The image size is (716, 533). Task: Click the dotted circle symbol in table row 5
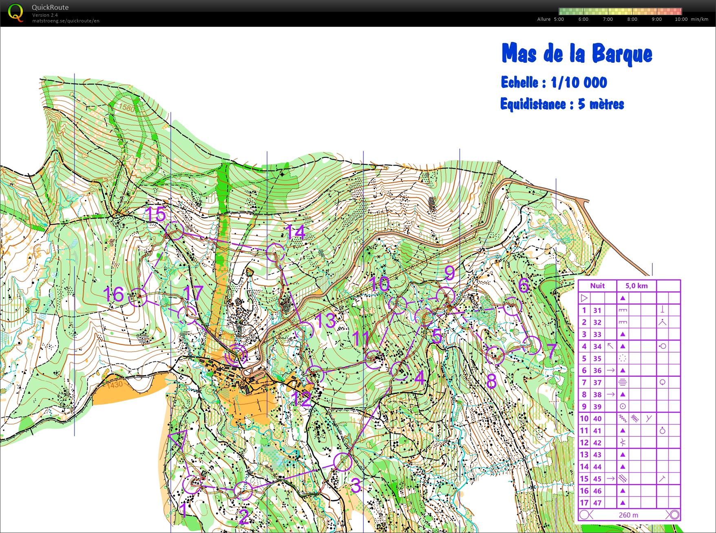[623, 358]
